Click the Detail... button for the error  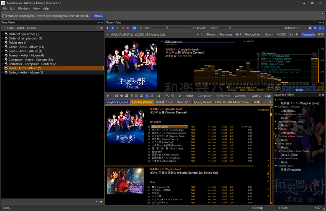coord(98,16)
